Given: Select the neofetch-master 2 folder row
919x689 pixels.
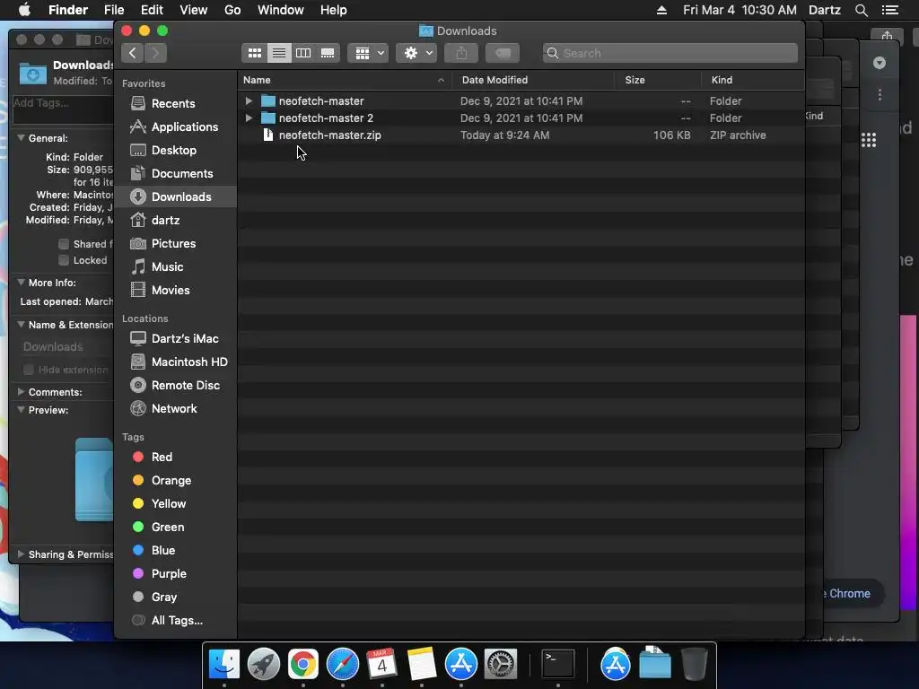Looking at the screenshot, I should [521, 118].
